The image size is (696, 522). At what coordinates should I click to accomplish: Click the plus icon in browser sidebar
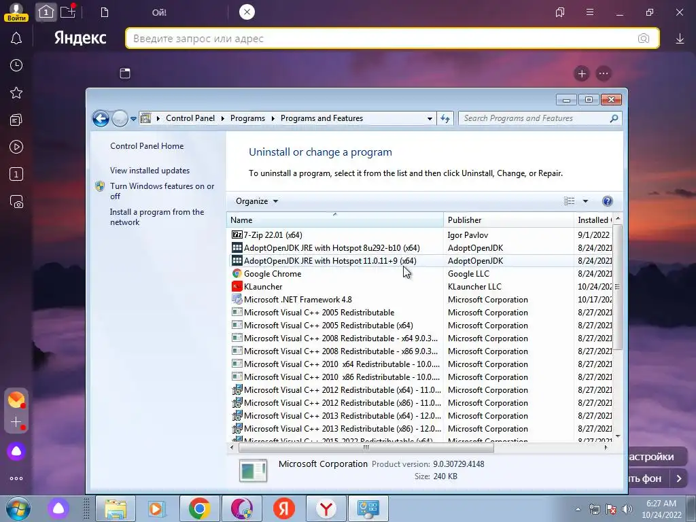(16, 422)
